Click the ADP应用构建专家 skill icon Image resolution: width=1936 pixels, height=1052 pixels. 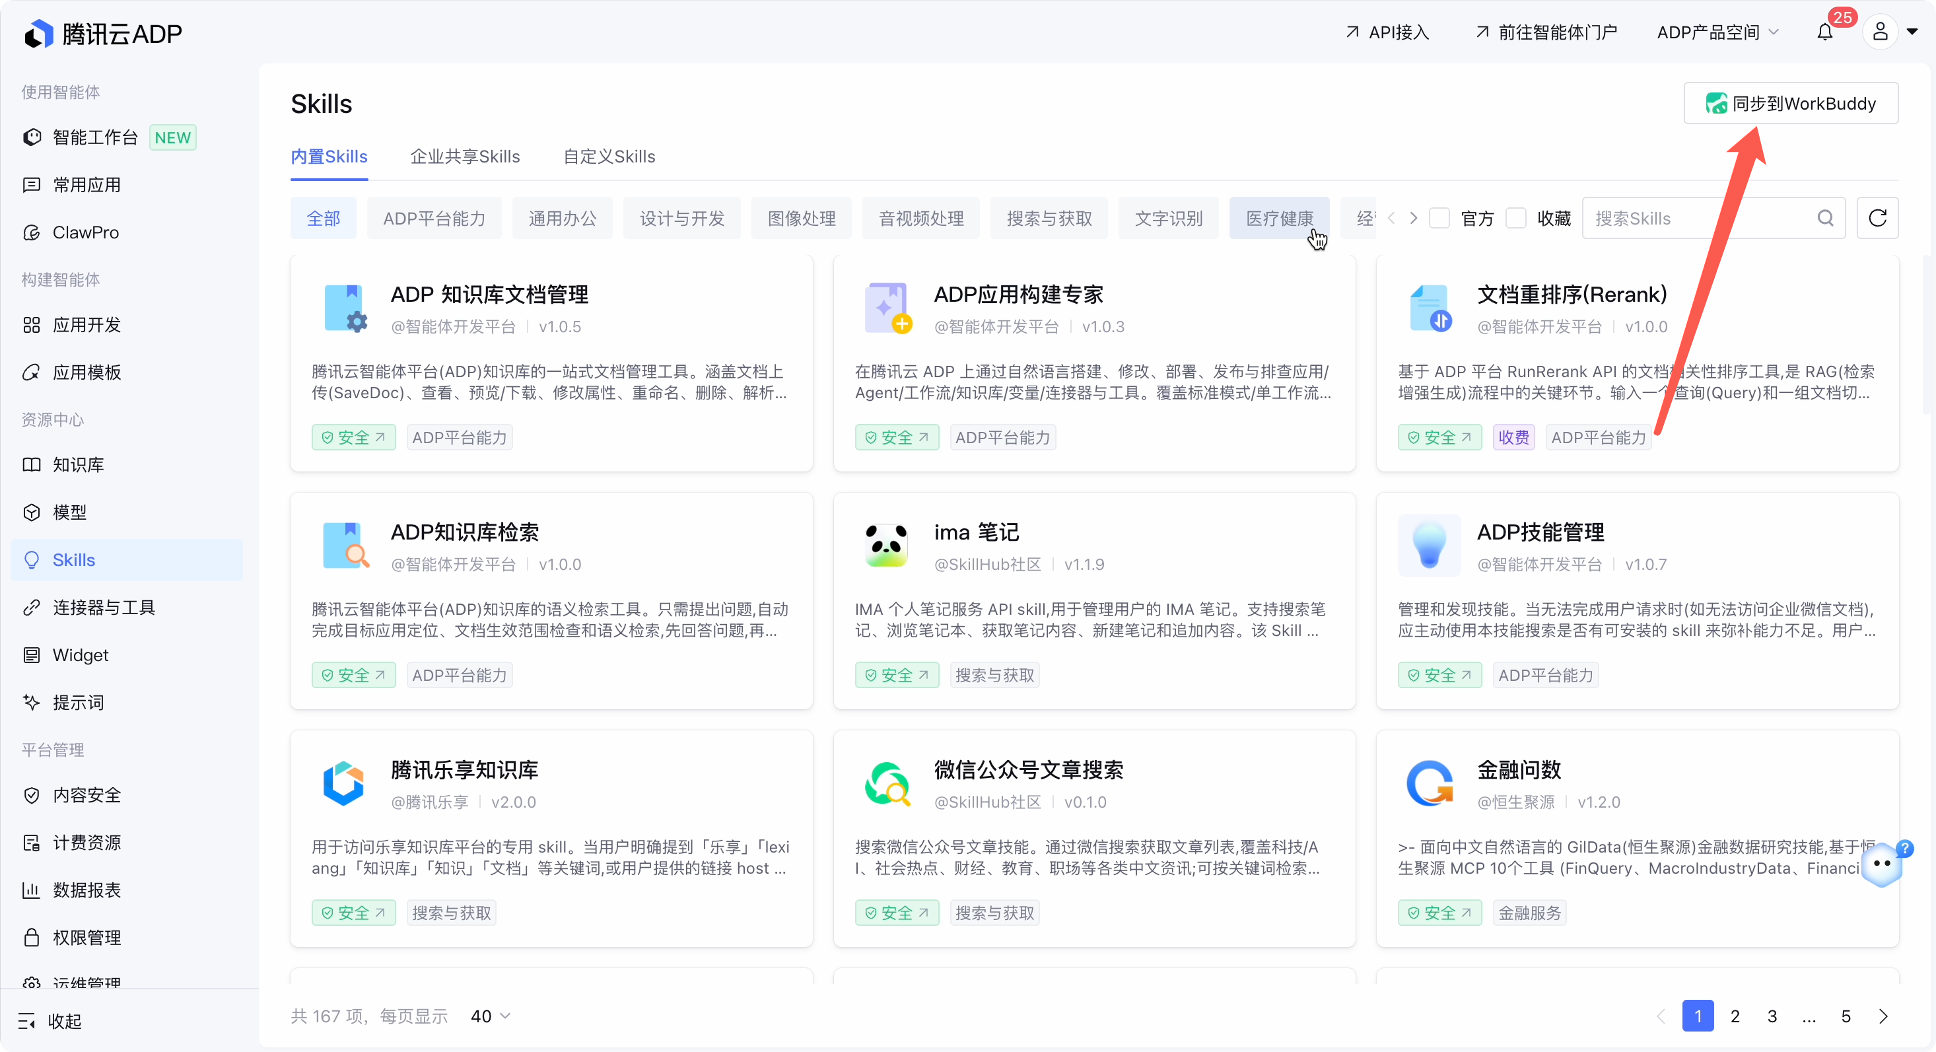(x=887, y=307)
